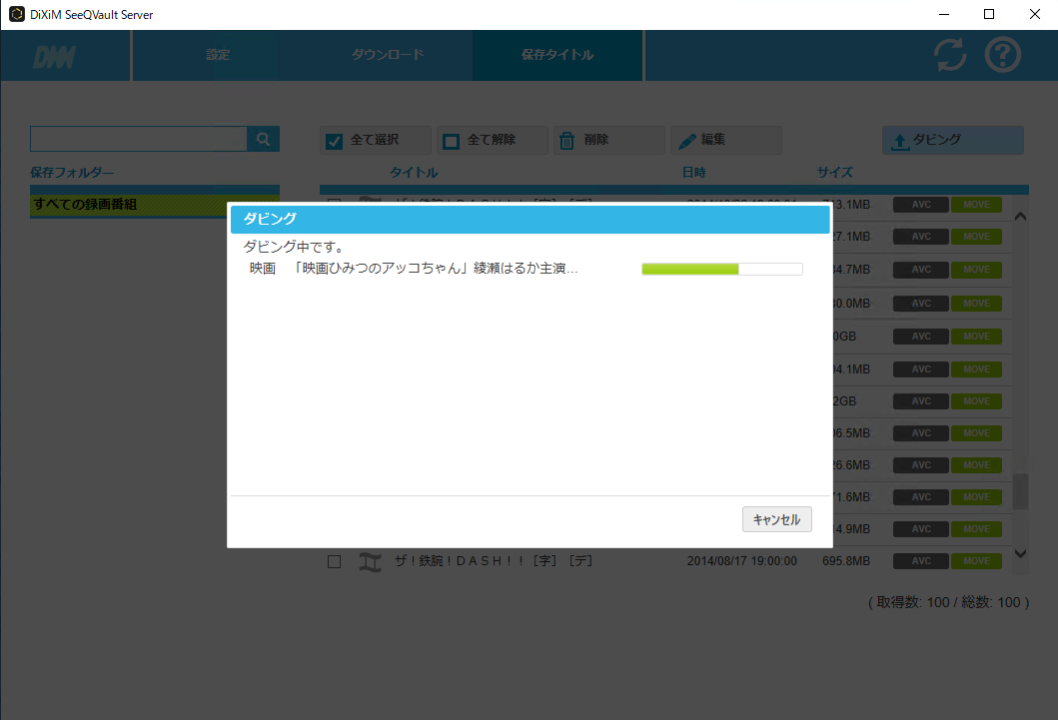The width and height of the screenshot is (1058, 720).
Task: Click the upload icon for ダビング
Action: click(899, 141)
